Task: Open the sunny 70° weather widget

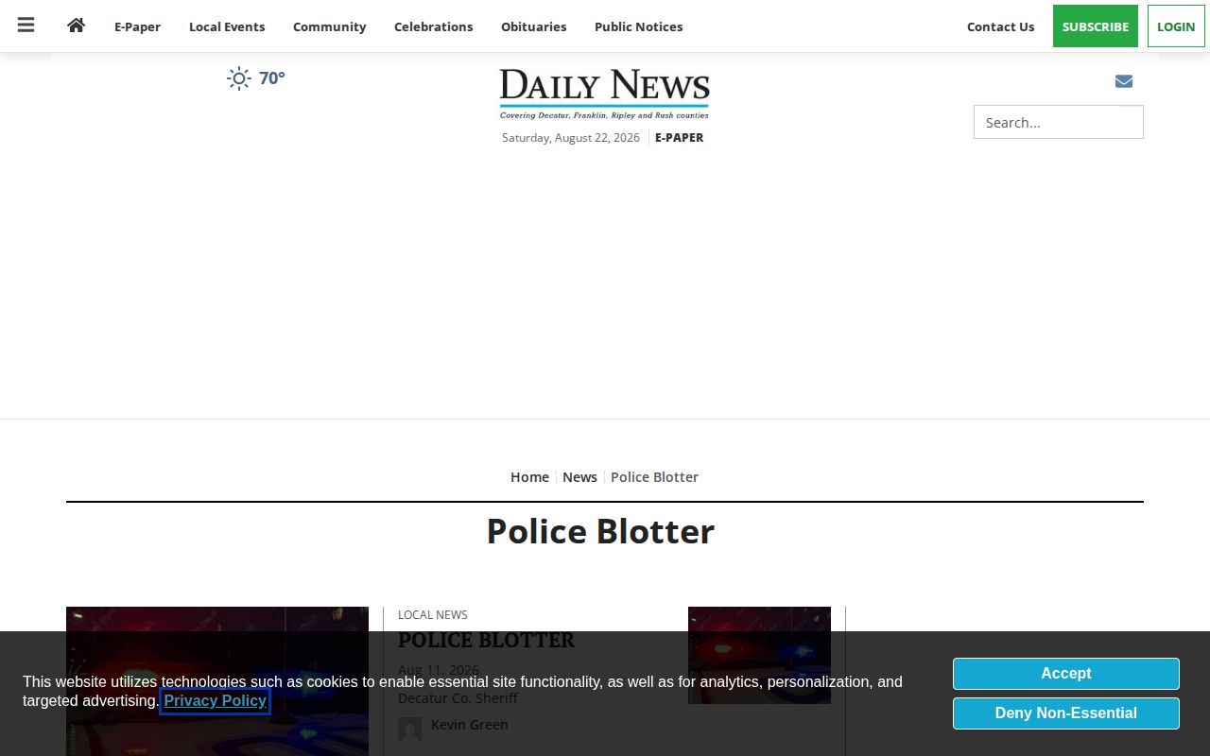Action: (x=256, y=78)
